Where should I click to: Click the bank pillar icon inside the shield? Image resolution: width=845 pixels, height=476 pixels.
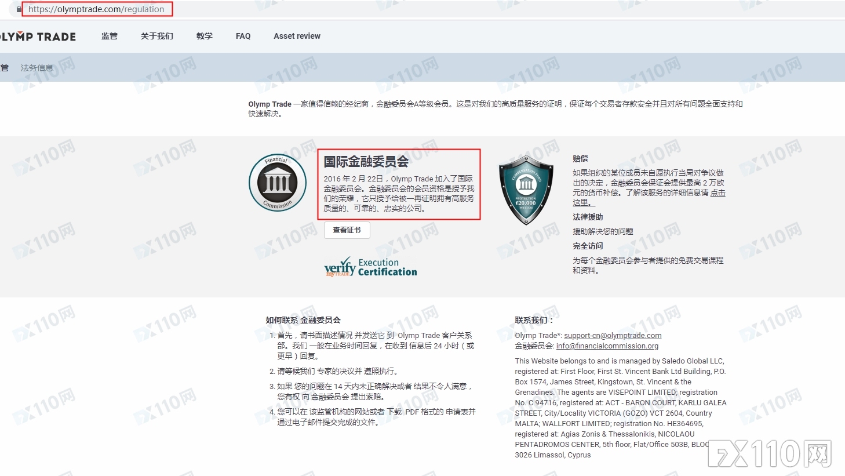pos(525,183)
